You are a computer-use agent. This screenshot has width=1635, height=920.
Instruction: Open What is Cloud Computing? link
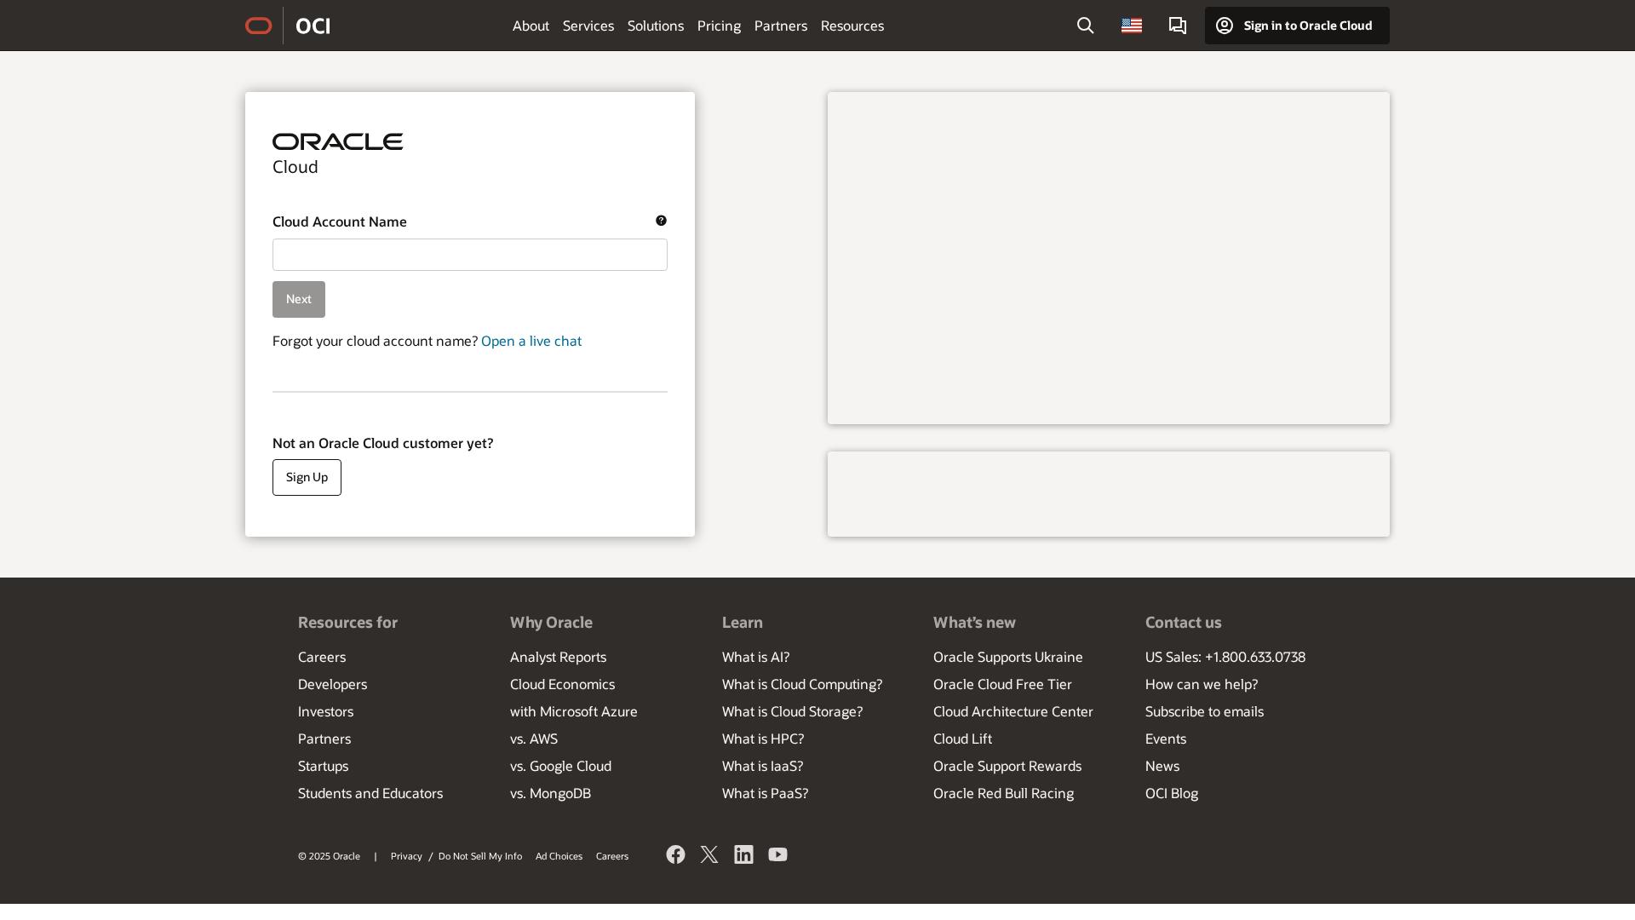coord(802,684)
